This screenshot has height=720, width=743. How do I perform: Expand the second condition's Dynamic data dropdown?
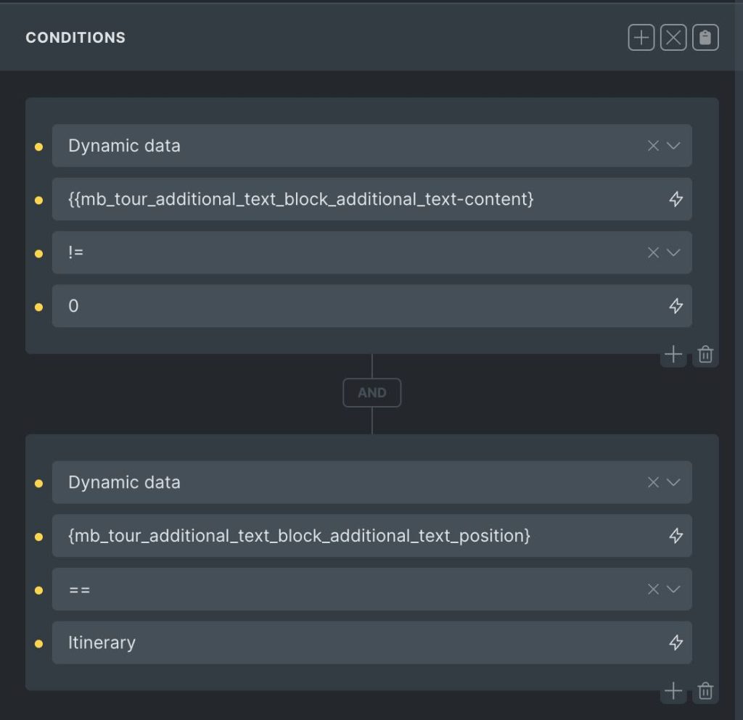pyautogui.click(x=673, y=482)
